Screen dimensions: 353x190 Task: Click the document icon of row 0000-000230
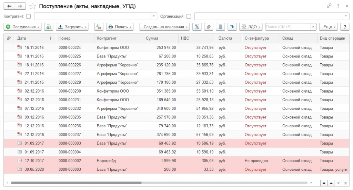(20, 91)
